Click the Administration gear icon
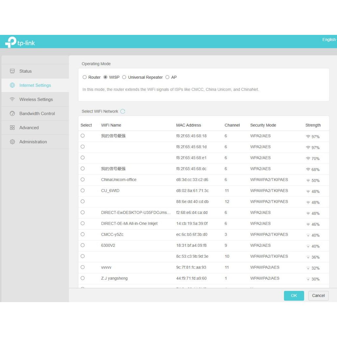 coord(12,142)
